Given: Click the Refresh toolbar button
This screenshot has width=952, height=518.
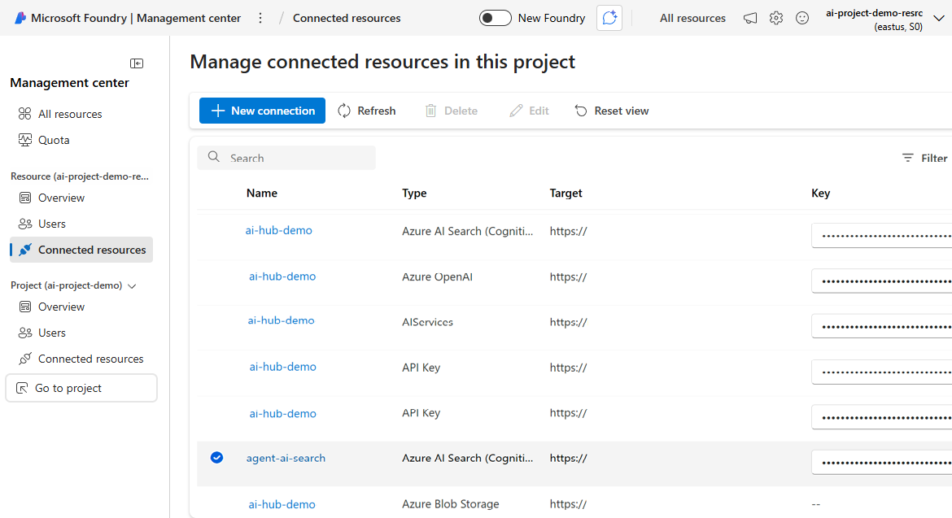Looking at the screenshot, I should (367, 111).
